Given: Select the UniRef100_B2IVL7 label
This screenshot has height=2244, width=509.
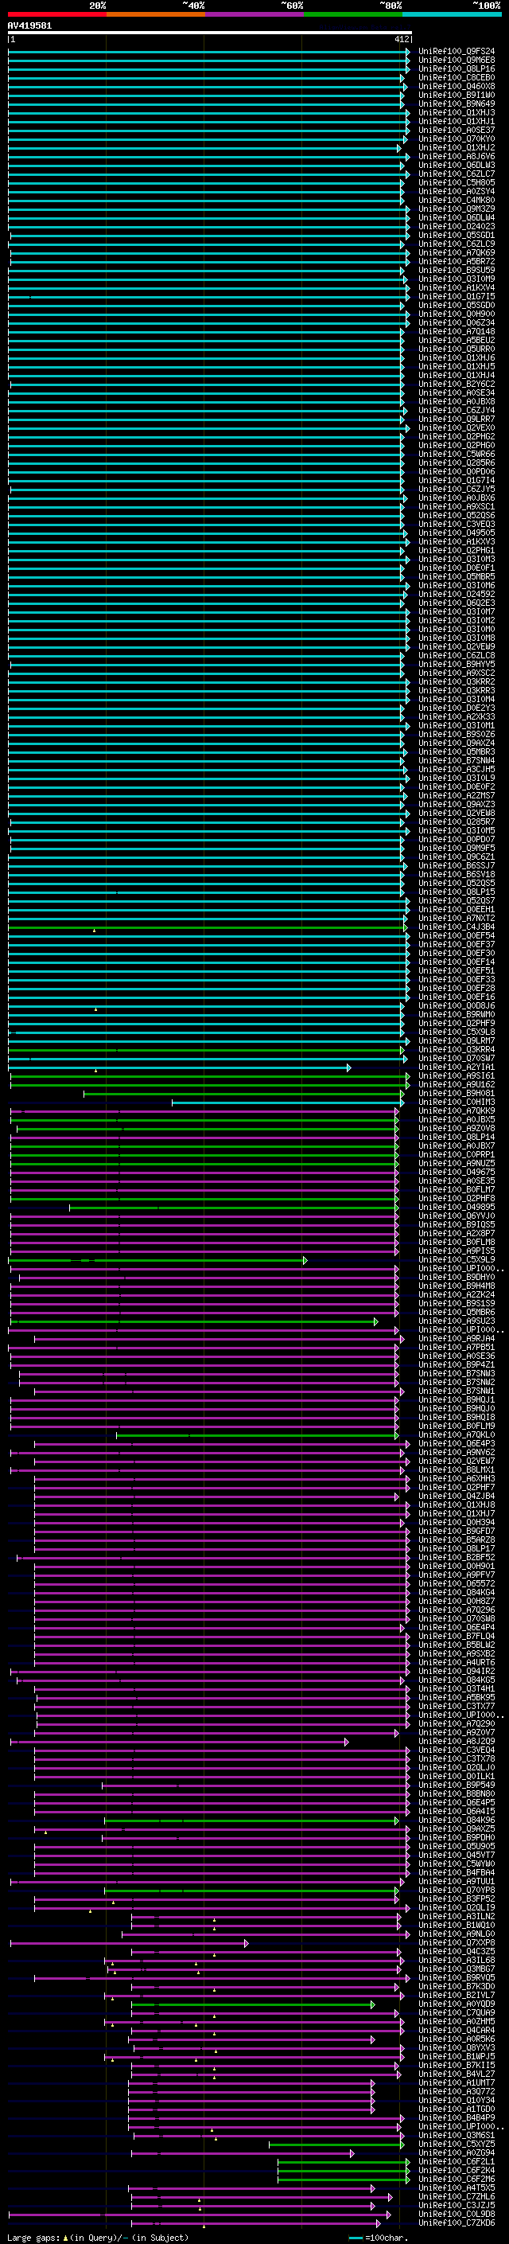Looking at the screenshot, I should pos(457,1995).
